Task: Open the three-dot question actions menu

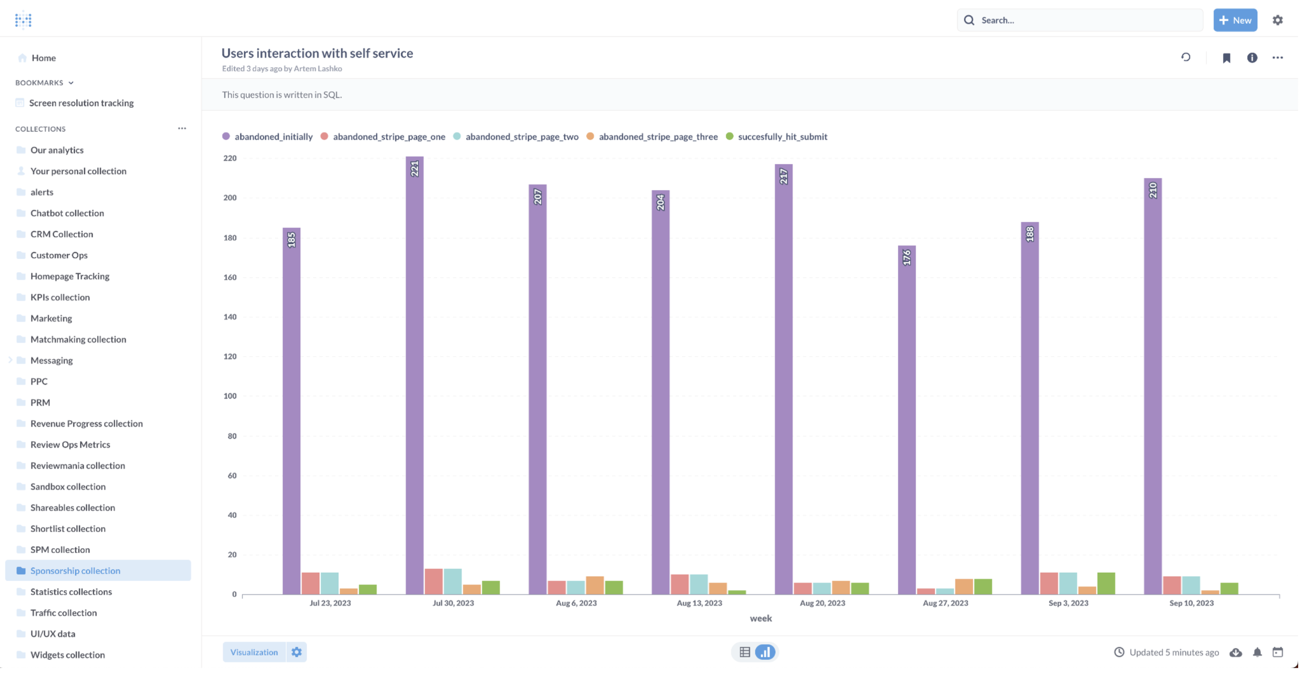Action: pos(1277,58)
